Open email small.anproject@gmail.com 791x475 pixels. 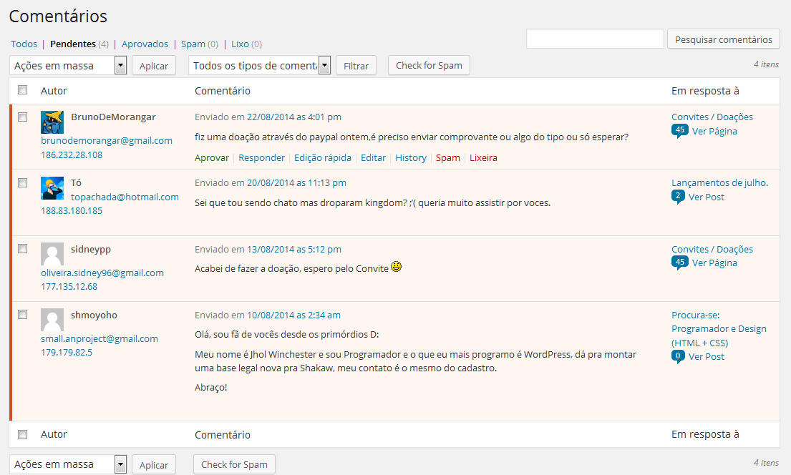click(100, 339)
